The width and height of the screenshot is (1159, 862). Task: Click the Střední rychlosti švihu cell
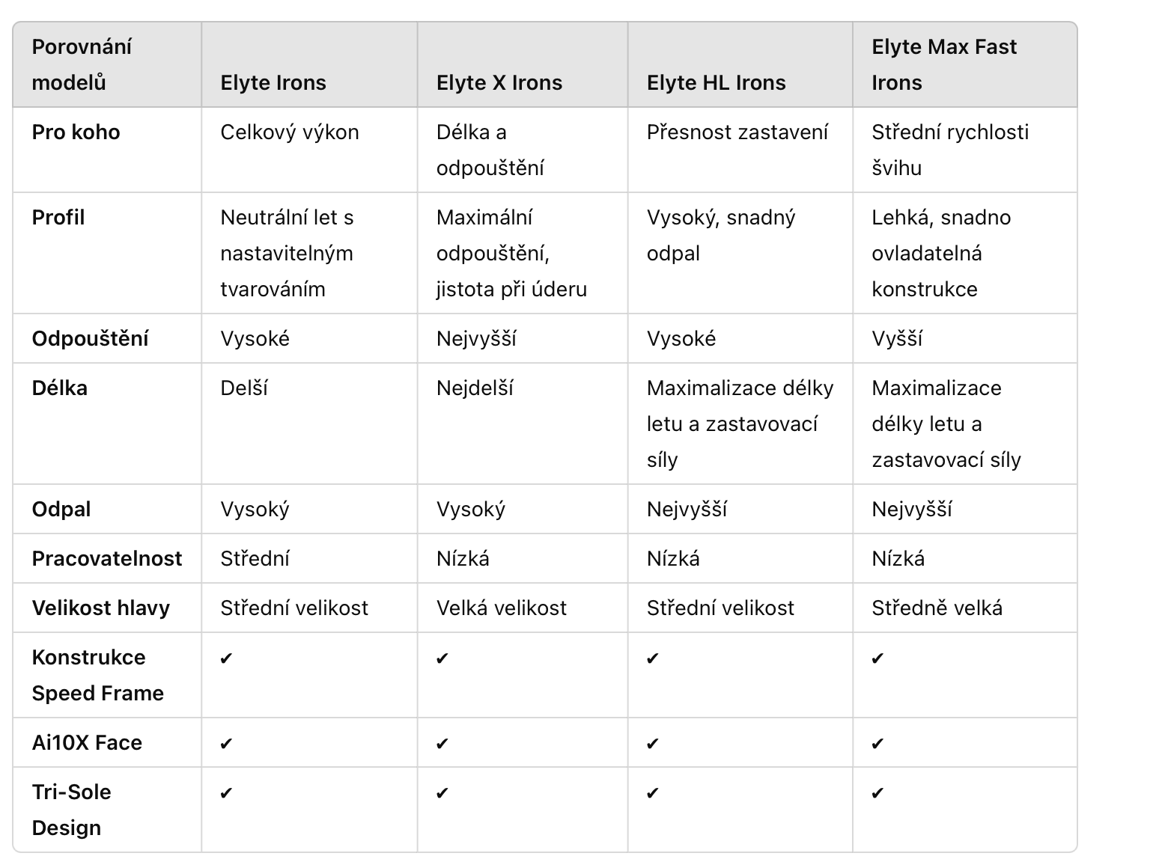pyautogui.click(x=950, y=150)
